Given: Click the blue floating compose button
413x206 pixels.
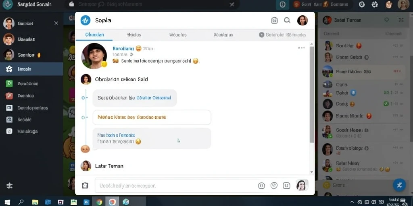Looking at the screenshot, I should [399, 185].
